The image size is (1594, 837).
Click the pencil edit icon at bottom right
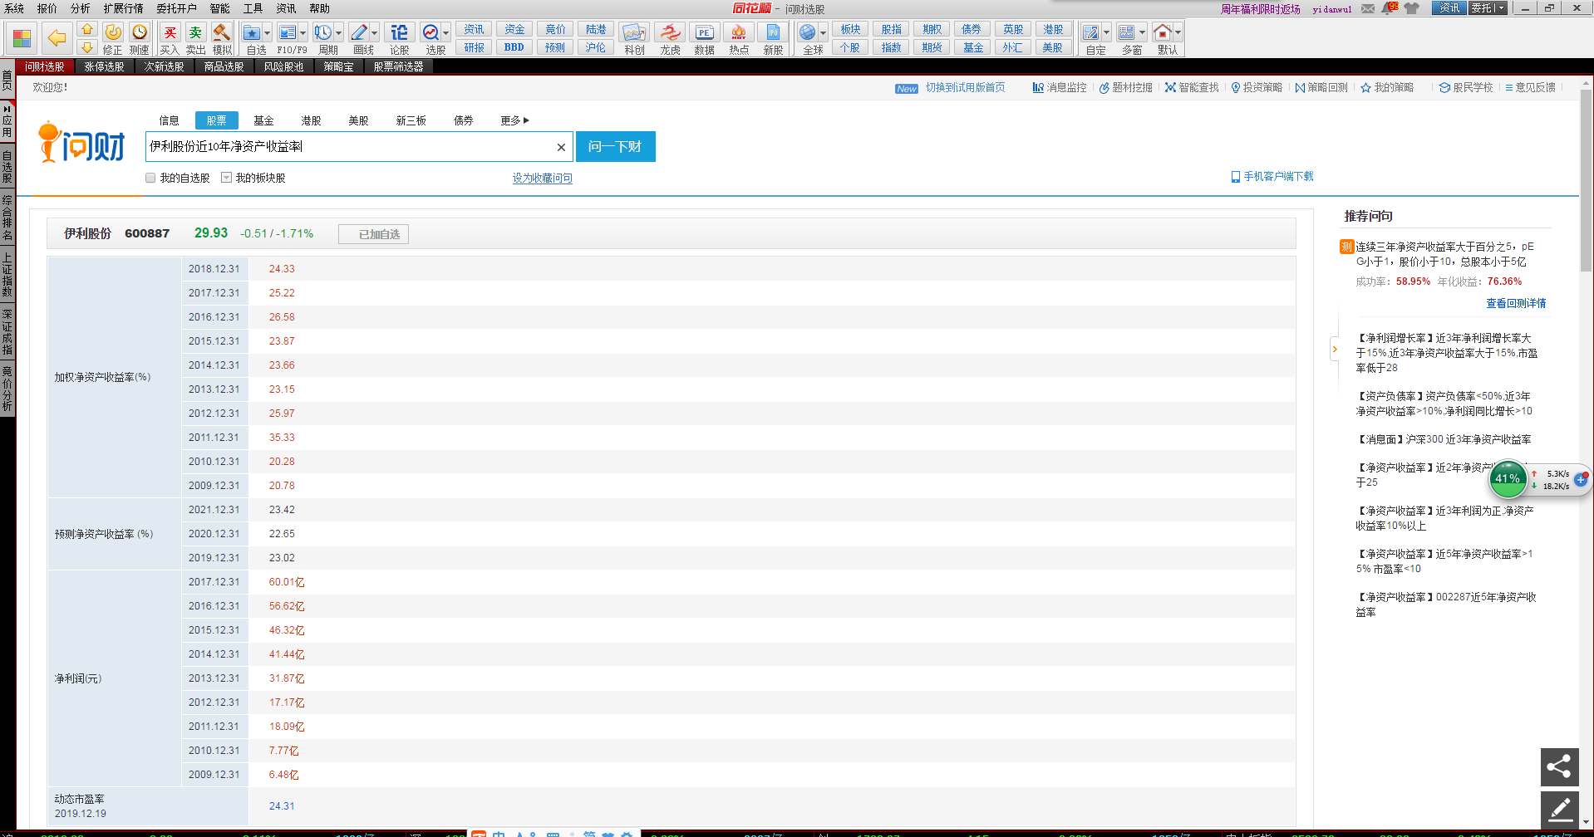[x=1560, y=810]
